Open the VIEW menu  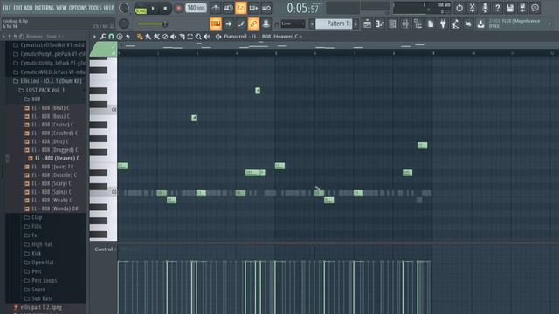(61, 8)
